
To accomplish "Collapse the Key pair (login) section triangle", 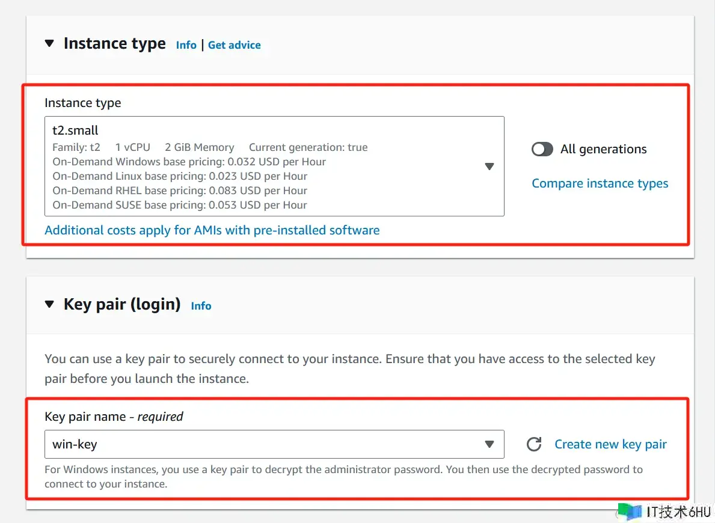I will point(49,305).
